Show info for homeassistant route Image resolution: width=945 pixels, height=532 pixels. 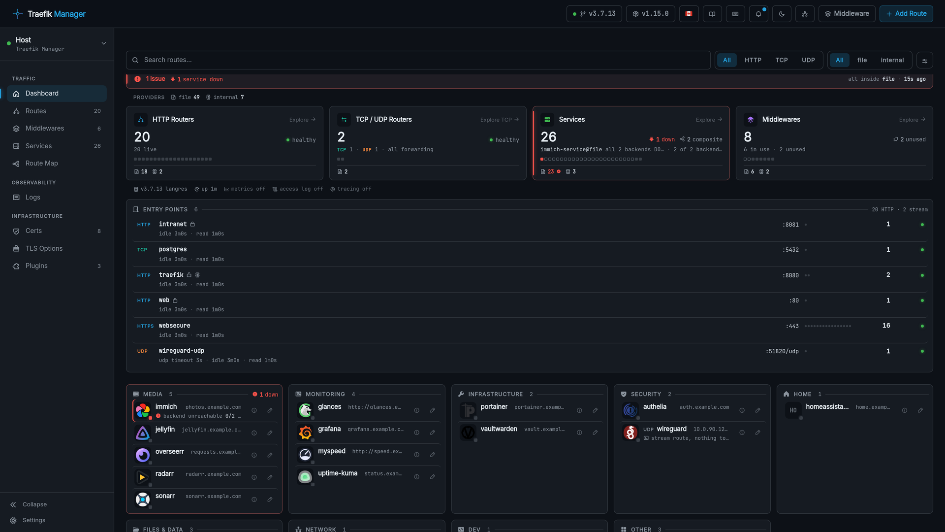coord(905,410)
